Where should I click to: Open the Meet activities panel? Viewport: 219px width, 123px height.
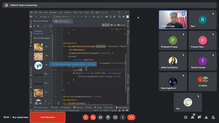tap(206, 117)
